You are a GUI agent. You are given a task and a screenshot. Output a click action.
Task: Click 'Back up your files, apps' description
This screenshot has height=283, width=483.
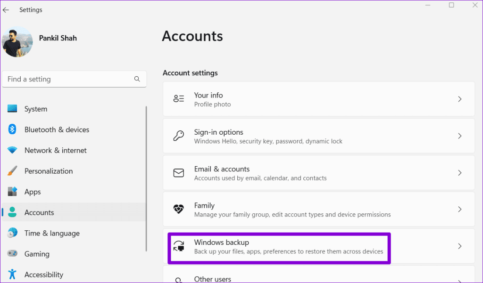pos(289,251)
